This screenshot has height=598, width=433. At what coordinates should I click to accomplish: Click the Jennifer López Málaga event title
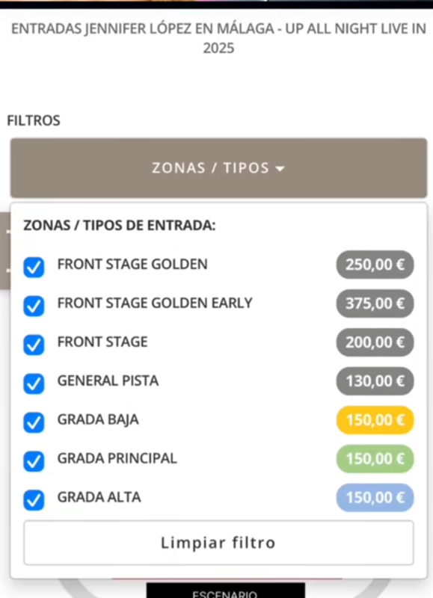[218, 38]
